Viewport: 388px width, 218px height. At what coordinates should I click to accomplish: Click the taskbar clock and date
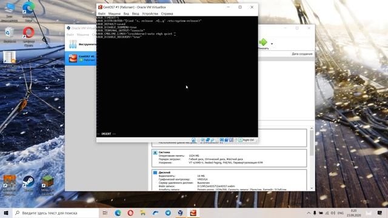353,213
